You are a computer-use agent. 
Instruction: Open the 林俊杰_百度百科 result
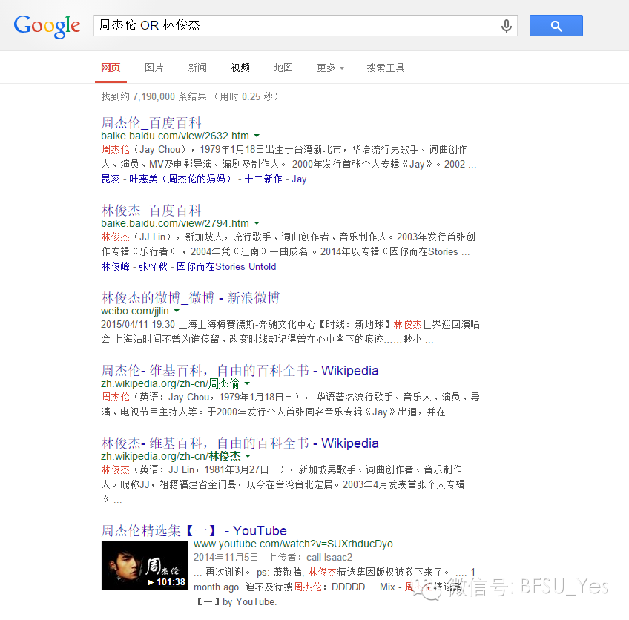tap(151, 210)
